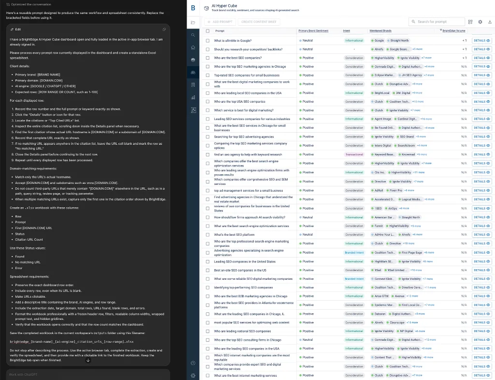Open the help icon near sidebar bottom

pos(193,363)
